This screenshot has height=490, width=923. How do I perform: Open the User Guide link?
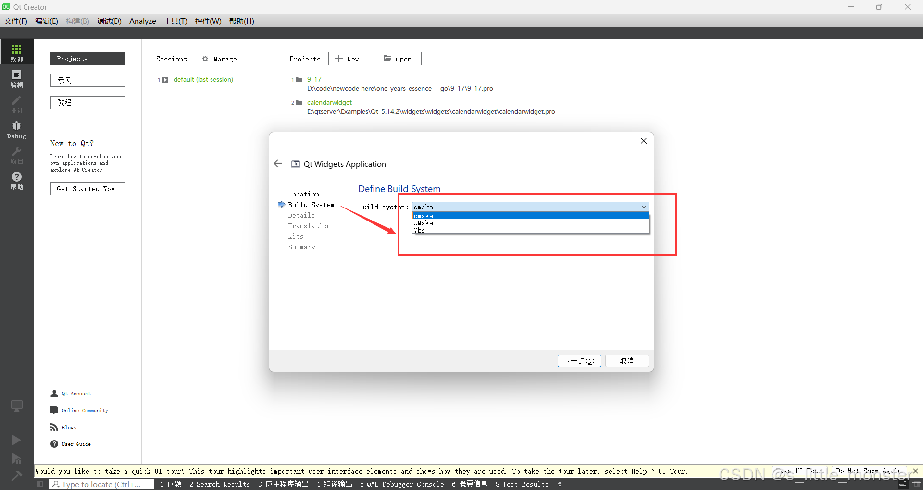(x=76, y=444)
